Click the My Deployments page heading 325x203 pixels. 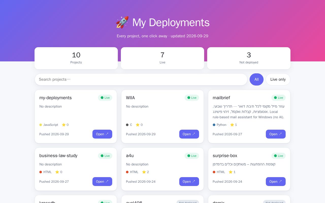click(162, 22)
